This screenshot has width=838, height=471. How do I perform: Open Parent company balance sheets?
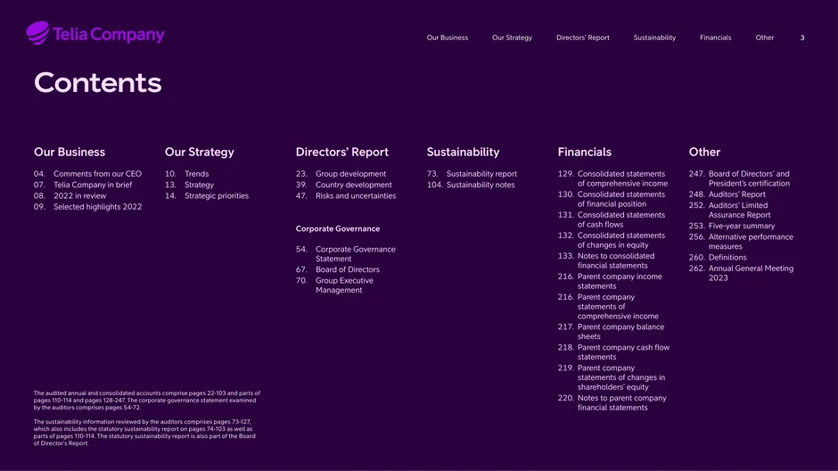click(x=611, y=332)
